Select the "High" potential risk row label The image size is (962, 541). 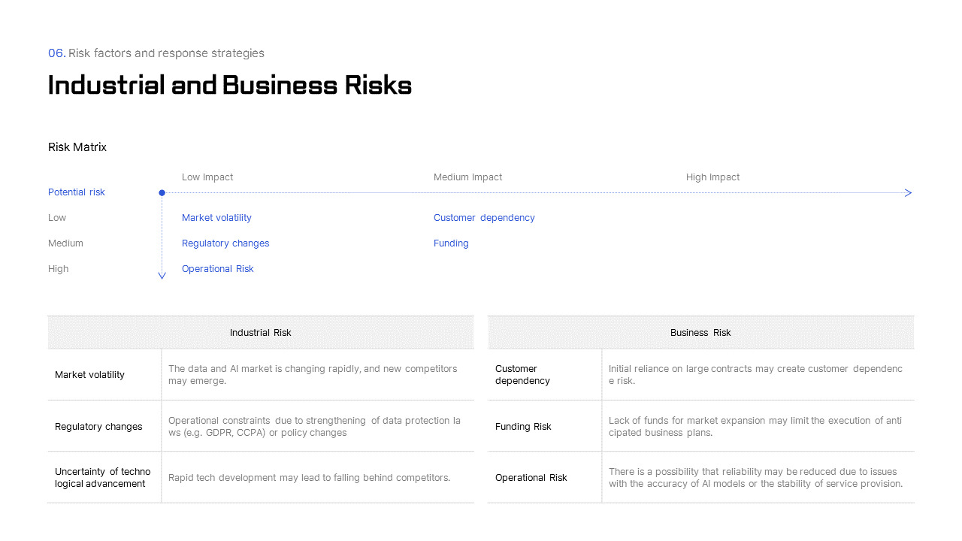pos(58,269)
